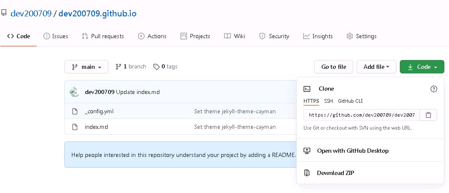This screenshot has height=193, width=449.
Task: Click the clone URL input field
Action: point(362,115)
